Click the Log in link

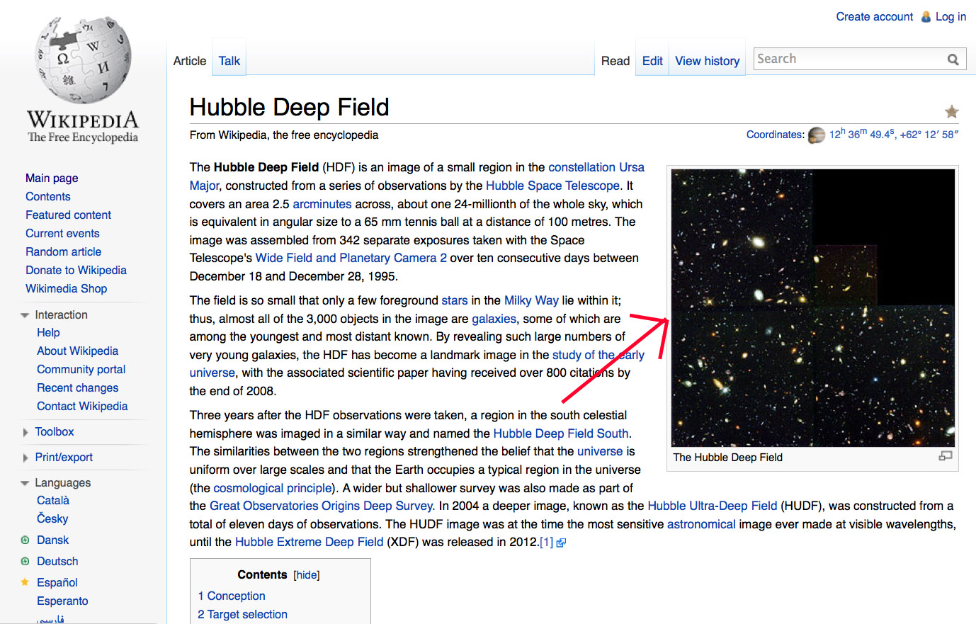[951, 16]
